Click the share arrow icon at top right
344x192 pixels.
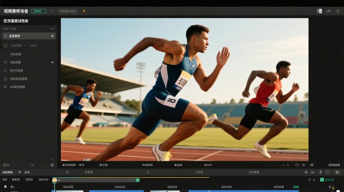point(329,11)
